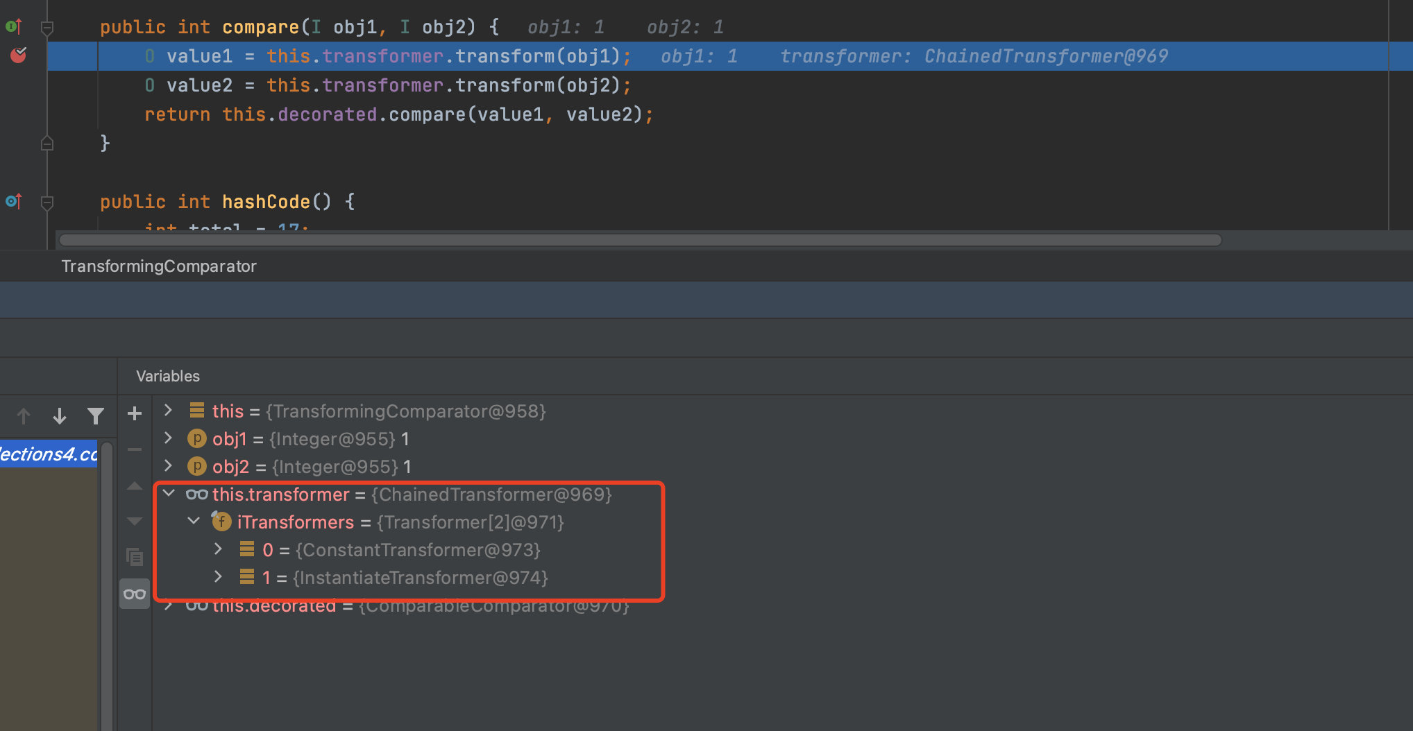
Task: Remove the watch using the minus icon
Action: (x=135, y=449)
